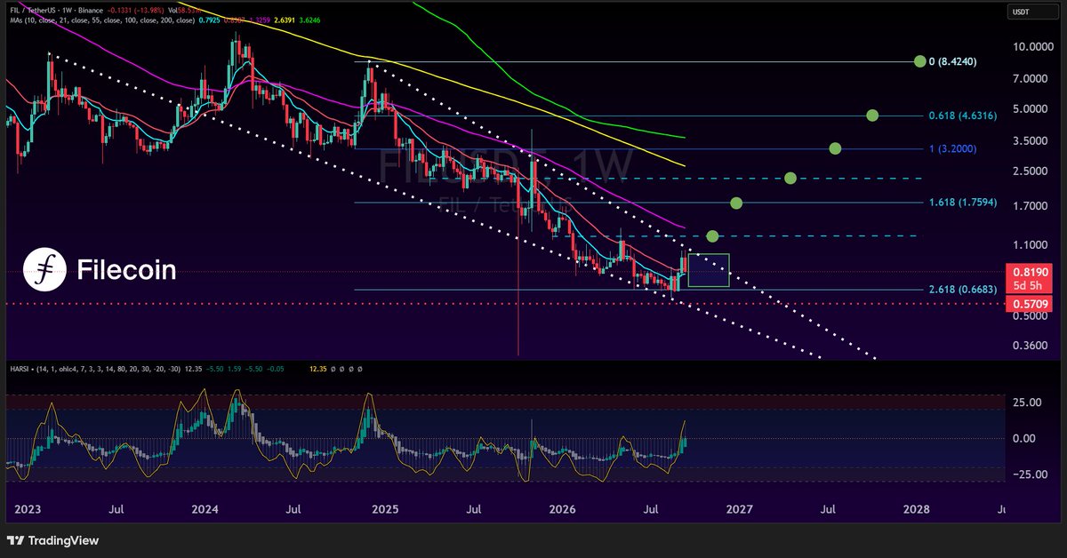Click the Vol 58.53M readout
The image size is (1067, 558).
[x=184, y=11]
